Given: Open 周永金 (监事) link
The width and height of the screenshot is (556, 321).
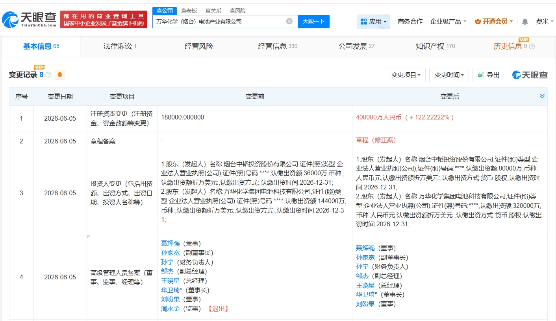Looking at the screenshot, I should [170, 309].
